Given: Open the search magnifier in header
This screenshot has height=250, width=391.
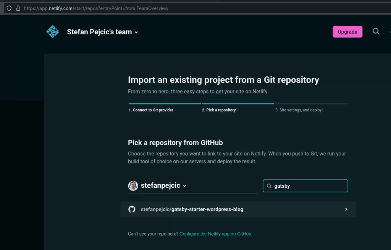Looking at the screenshot, I should (376, 31).
